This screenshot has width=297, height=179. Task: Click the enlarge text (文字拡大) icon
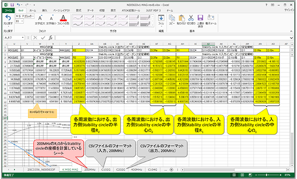[x=40, y=18]
